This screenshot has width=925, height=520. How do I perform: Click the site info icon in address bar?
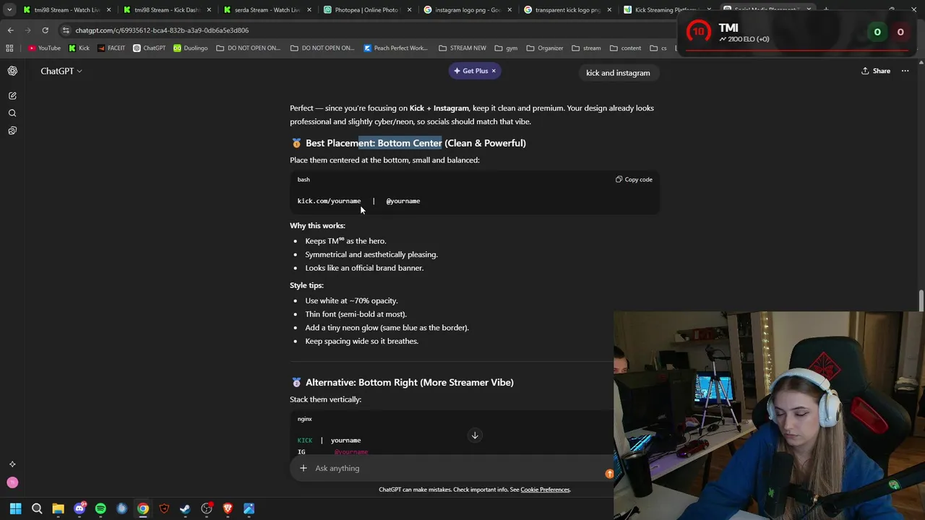(66, 30)
